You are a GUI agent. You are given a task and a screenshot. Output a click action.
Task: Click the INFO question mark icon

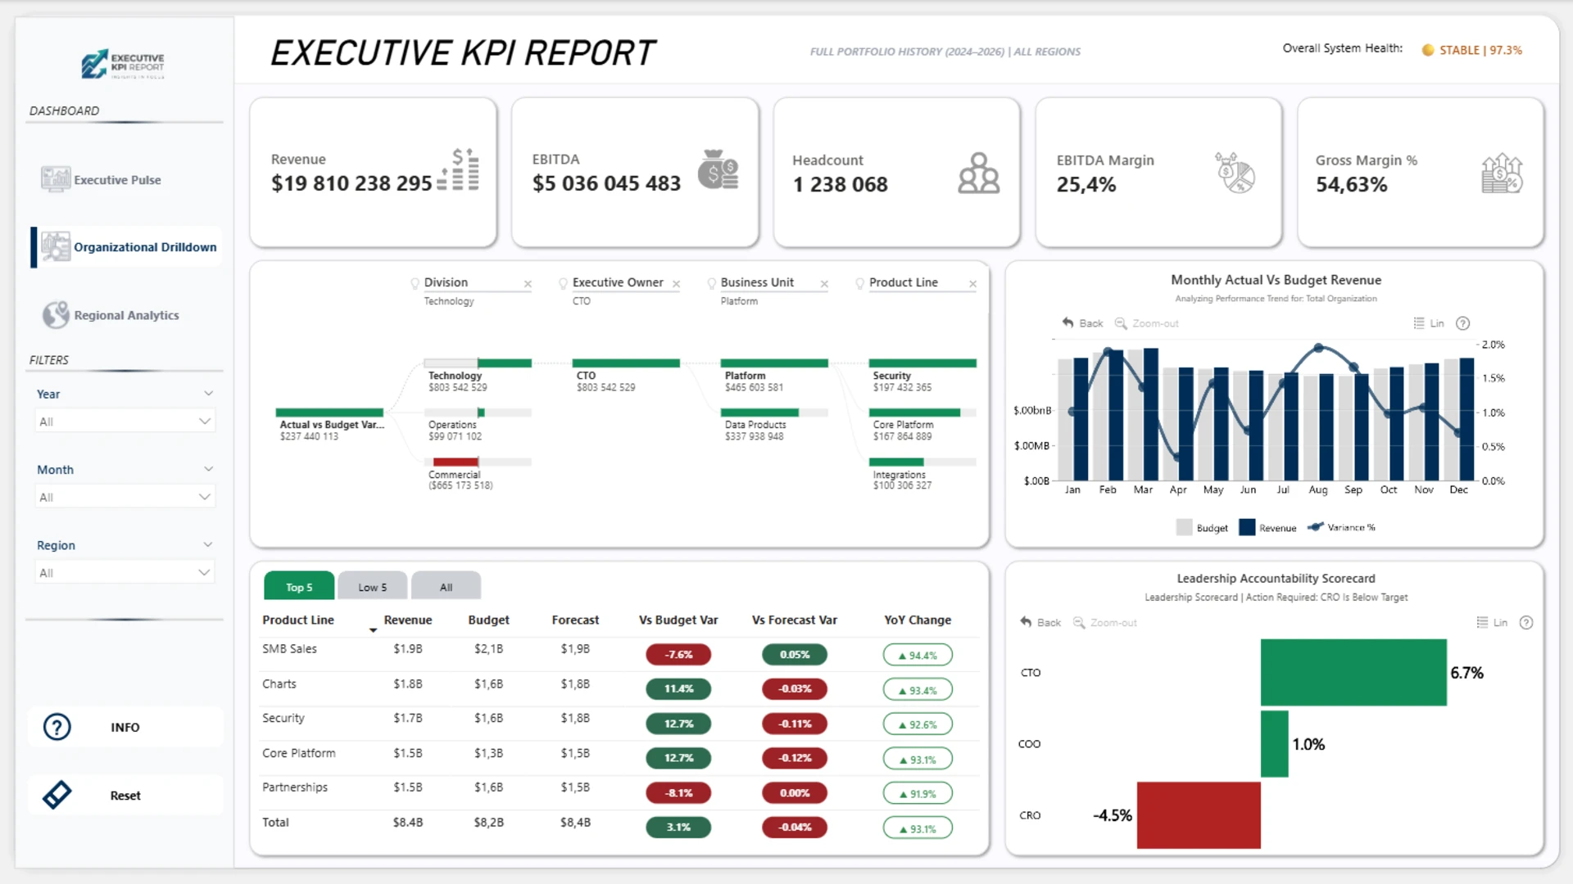pos(57,727)
